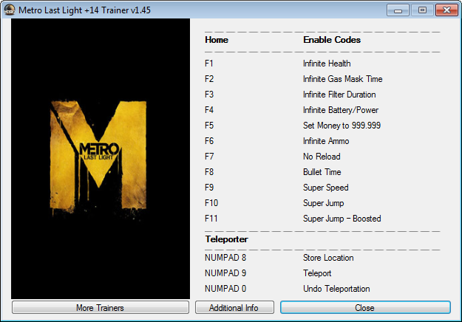Click the window title 'Metro Last Light +14 Trainer v1.45'

(x=84, y=10)
